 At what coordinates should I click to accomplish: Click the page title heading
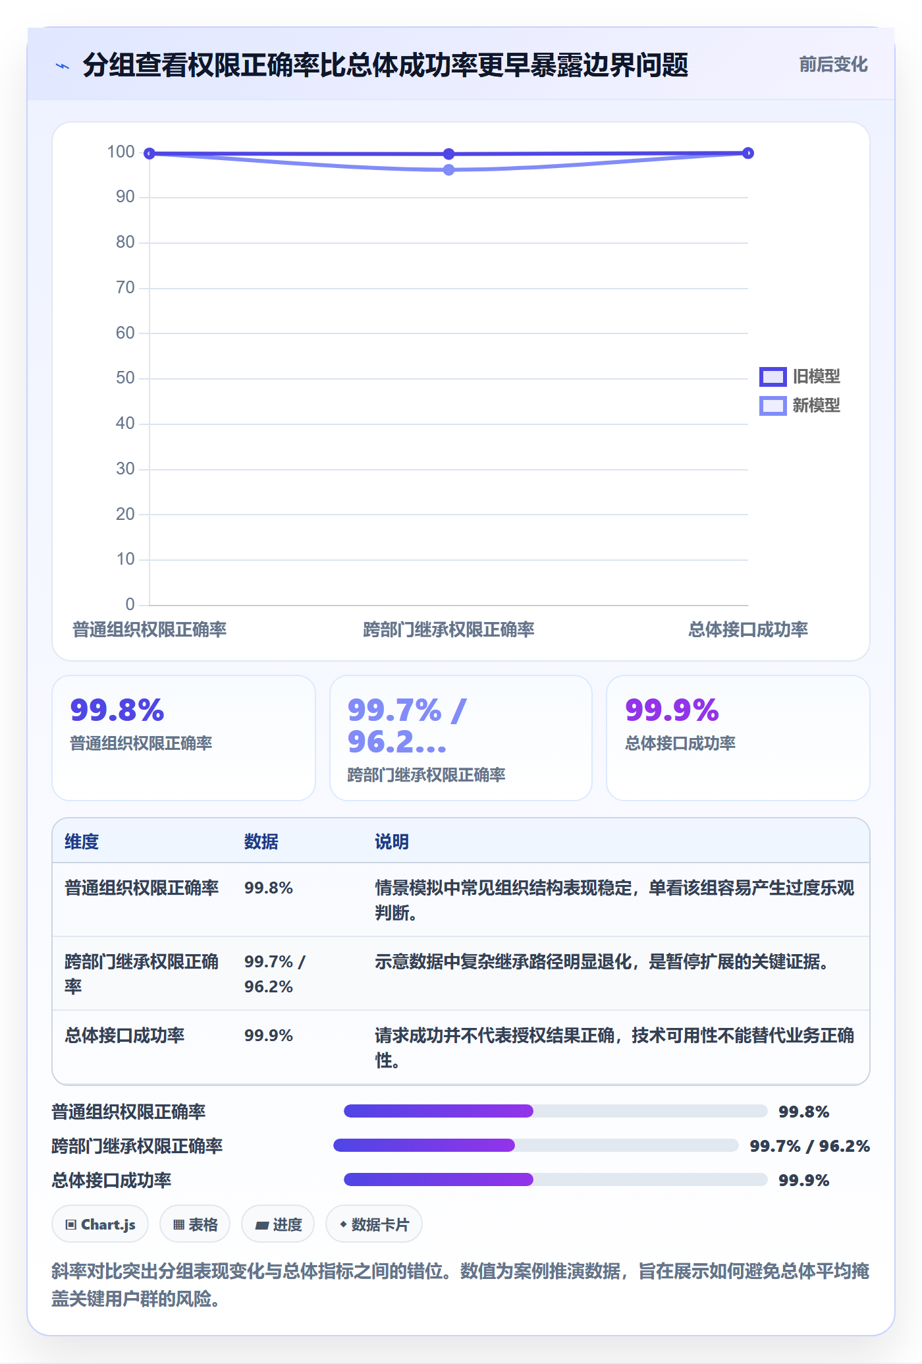pos(385,65)
